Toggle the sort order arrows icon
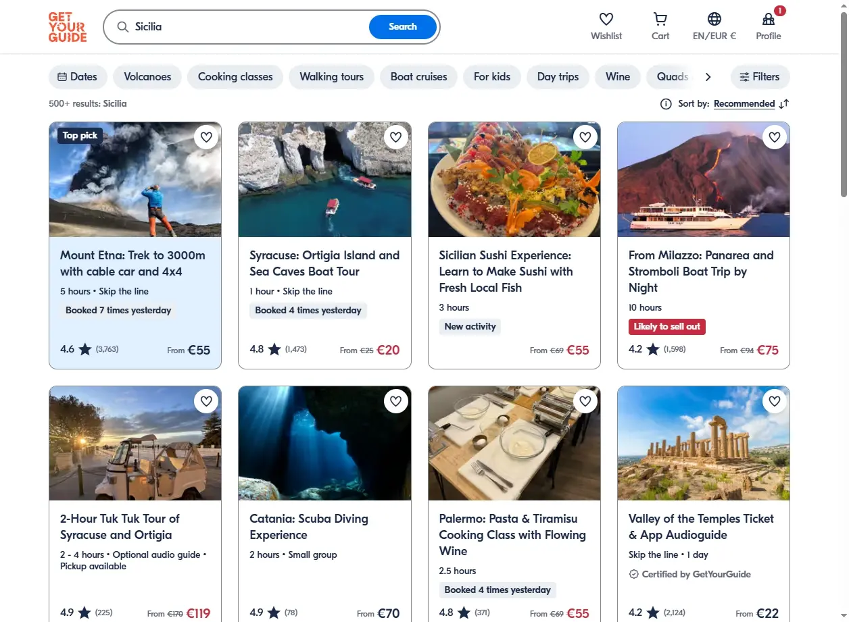 tap(784, 104)
